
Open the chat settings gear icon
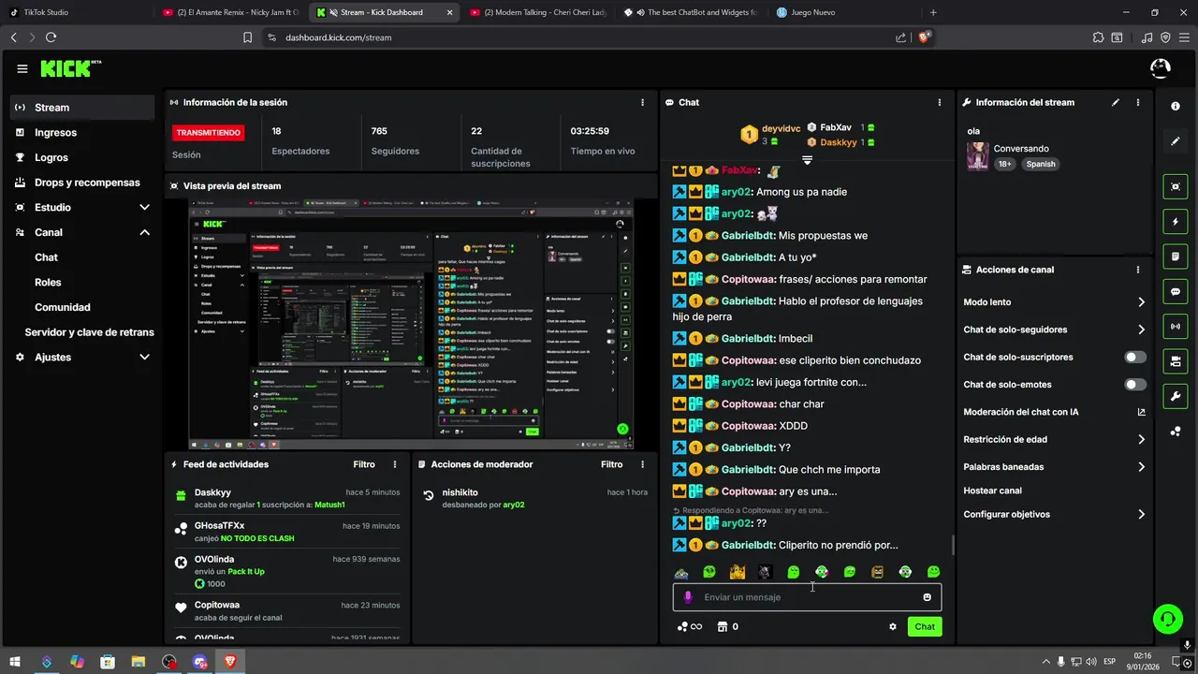[893, 627]
